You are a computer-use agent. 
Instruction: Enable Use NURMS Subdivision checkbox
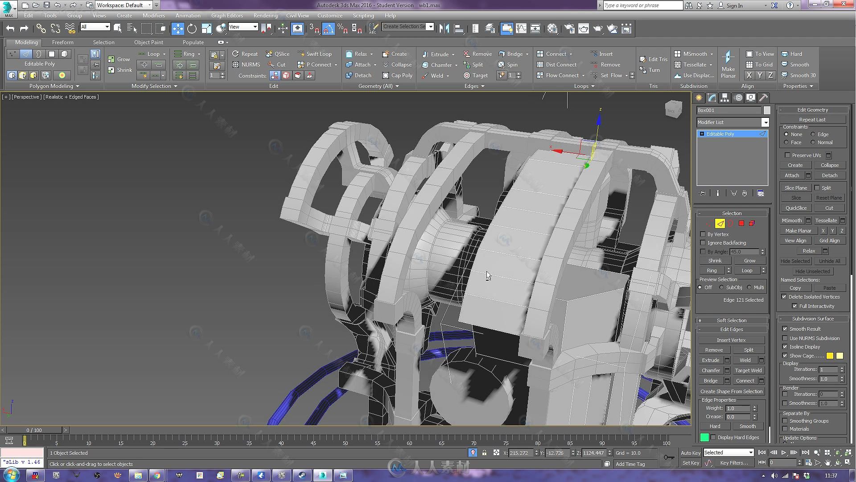pyautogui.click(x=785, y=338)
